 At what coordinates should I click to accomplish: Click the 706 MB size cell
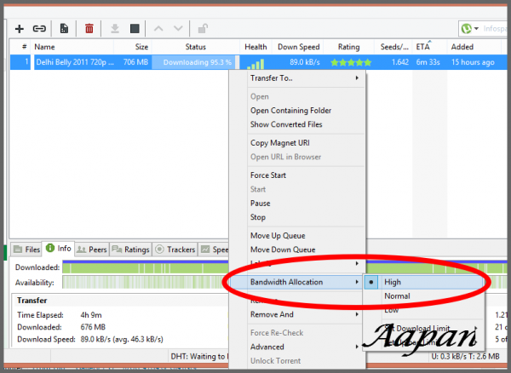(x=135, y=62)
